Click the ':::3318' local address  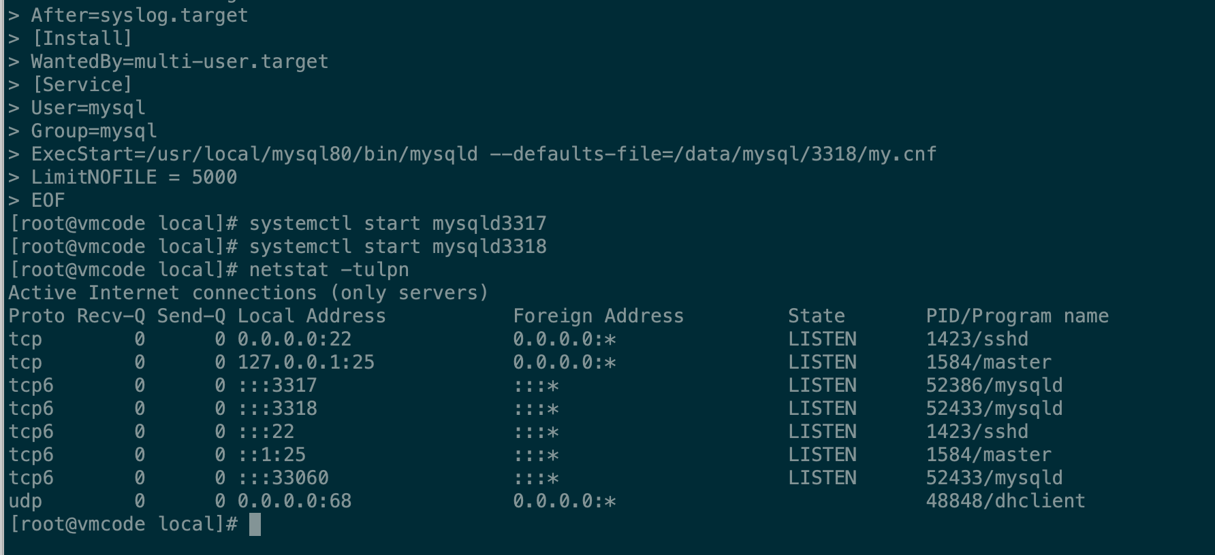coord(277,409)
